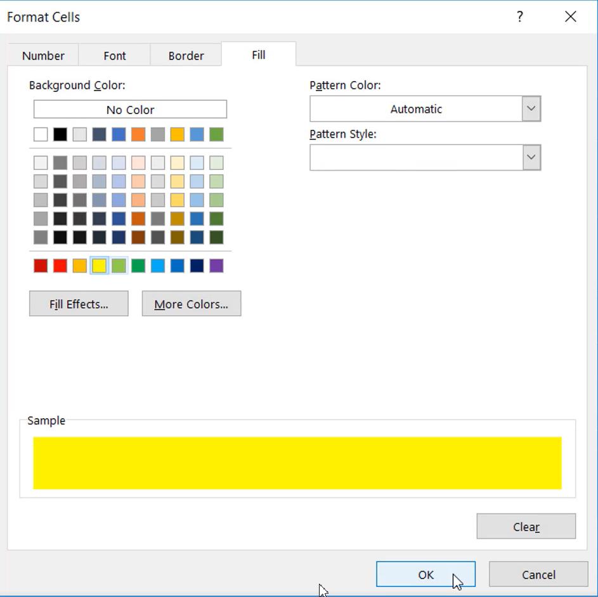Click the yellow Sample preview area

coord(297,463)
